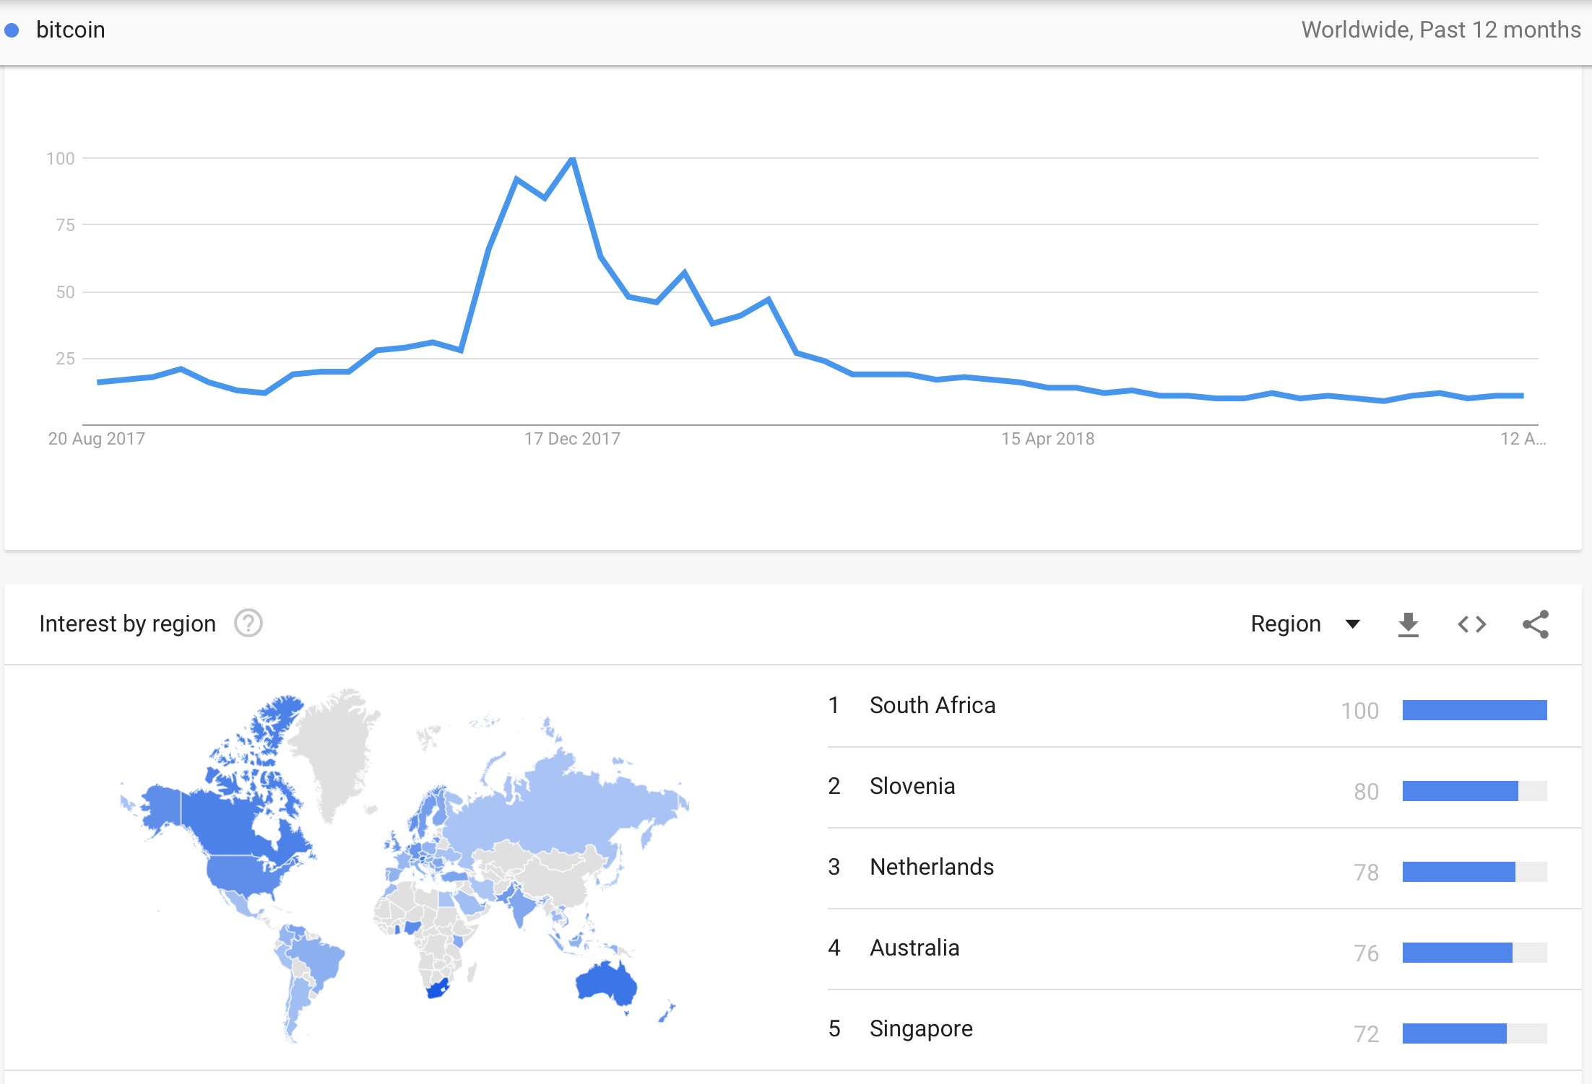Screen dimensions: 1592x1084
Task: Click the bitcoin search term label
Action: 71,30
